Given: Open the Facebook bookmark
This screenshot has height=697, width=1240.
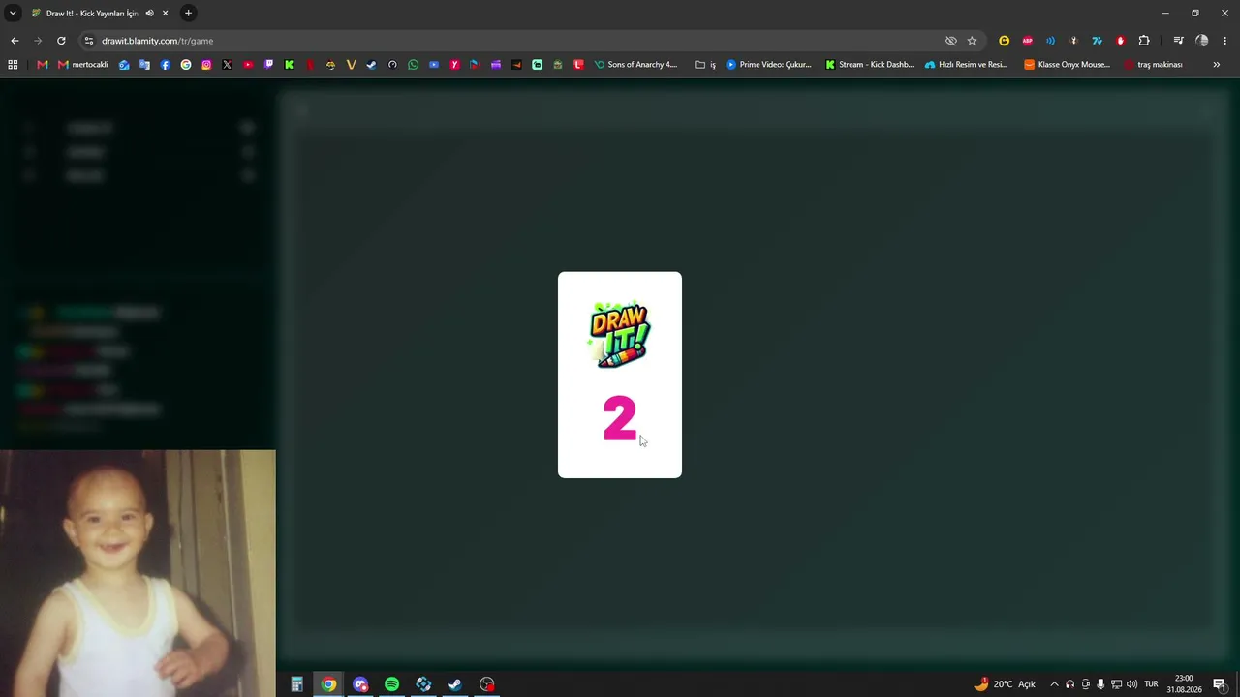Looking at the screenshot, I should click(165, 65).
